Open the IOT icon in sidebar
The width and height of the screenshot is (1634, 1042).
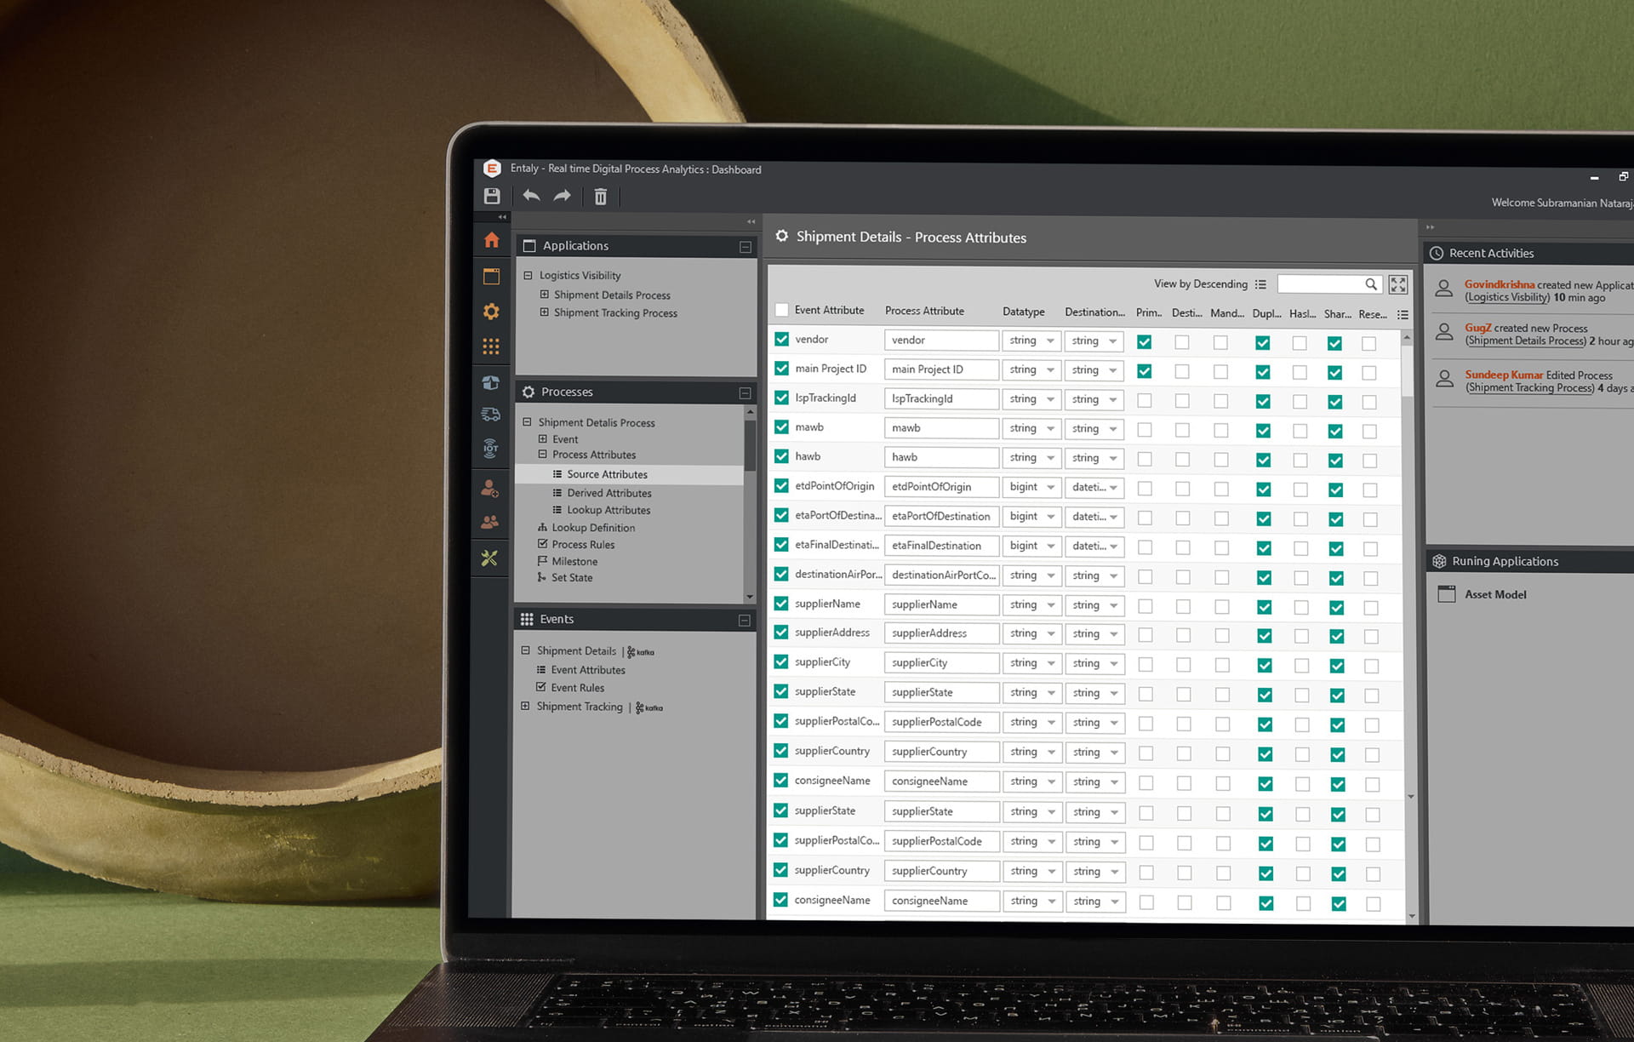pyautogui.click(x=491, y=449)
